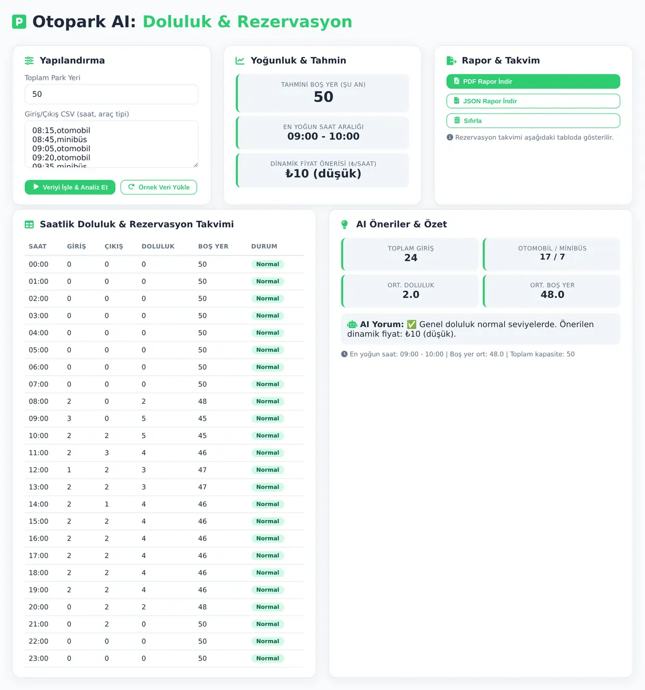Click the info icon before Rezervasyon takvimi note
Viewport: 645px width, 690px height.
(x=450, y=137)
